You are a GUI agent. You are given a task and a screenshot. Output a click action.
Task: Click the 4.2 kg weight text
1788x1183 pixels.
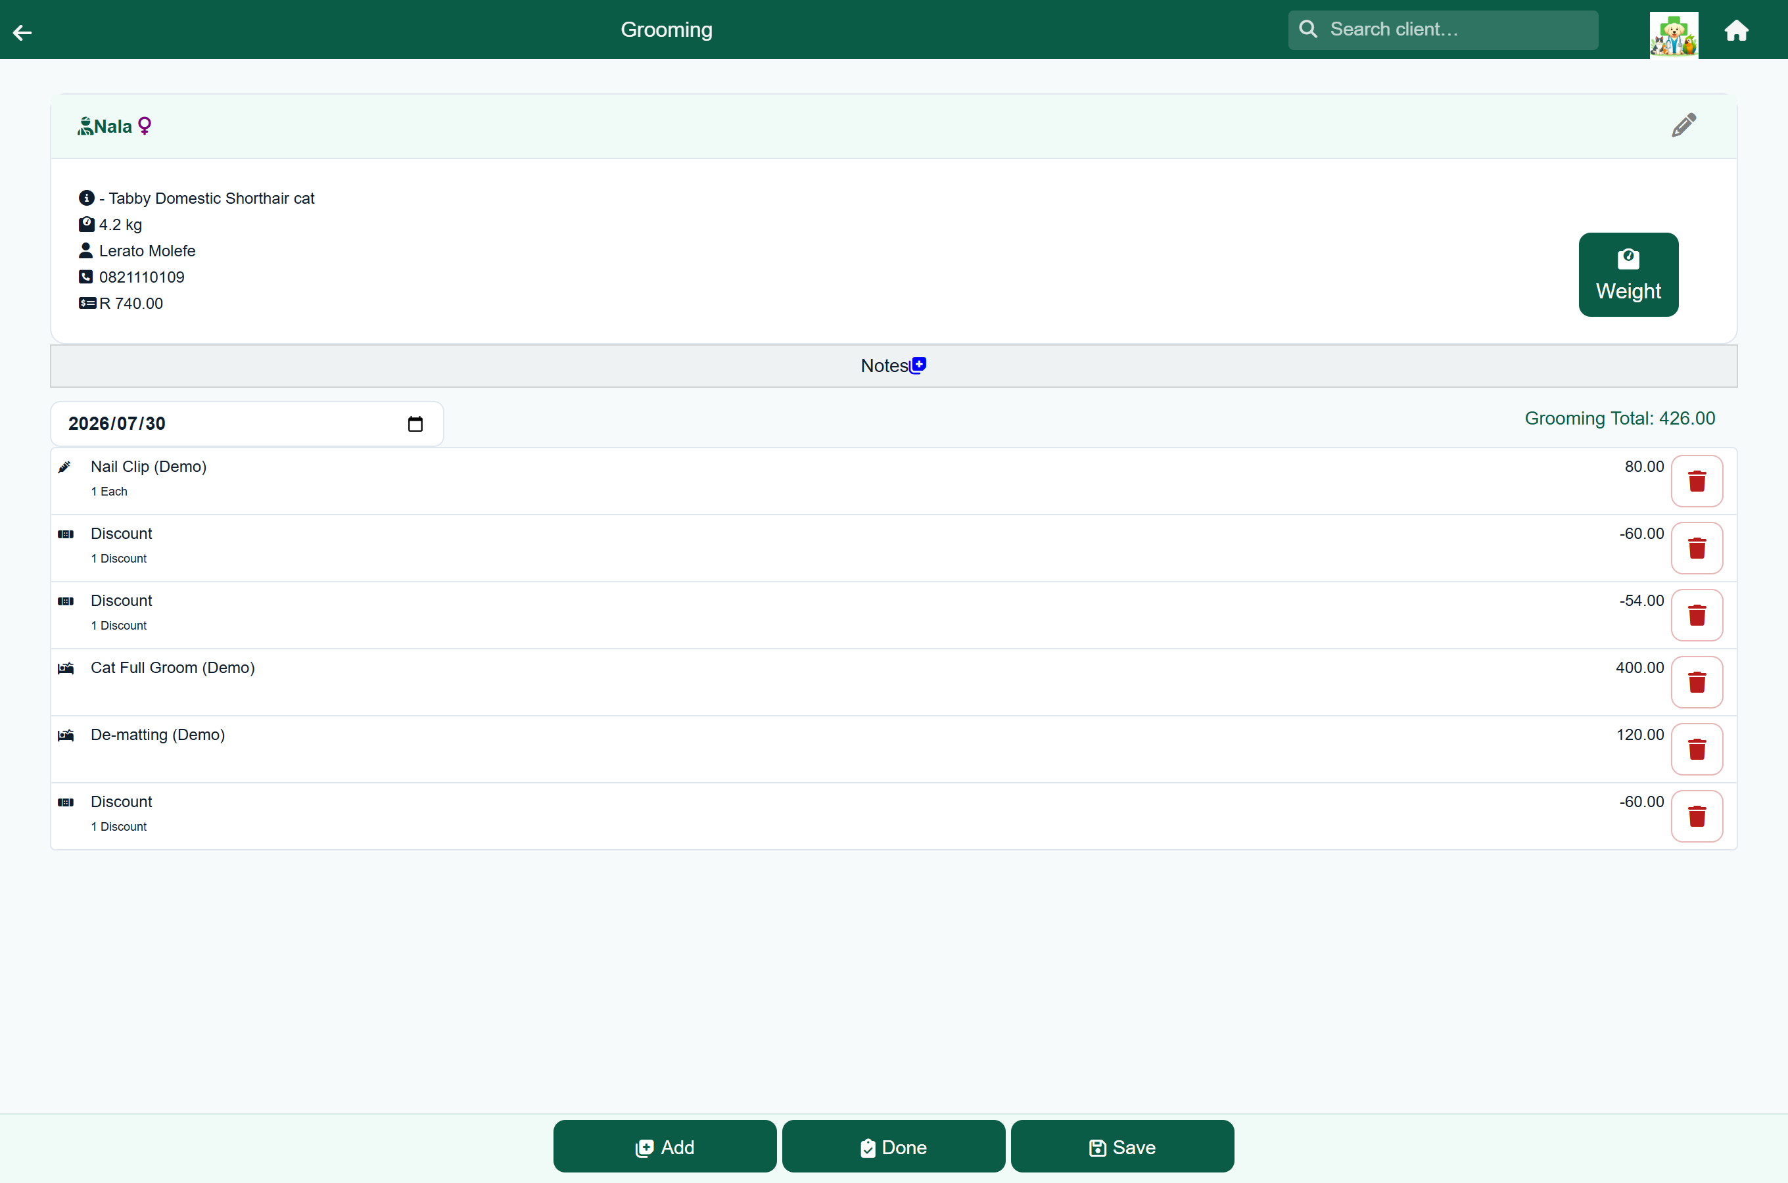point(121,225)
